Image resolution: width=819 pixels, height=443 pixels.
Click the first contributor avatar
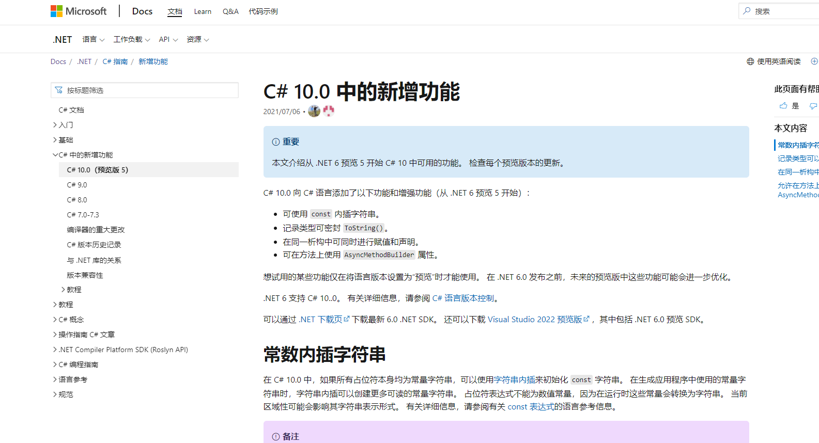tap(314, 111)
